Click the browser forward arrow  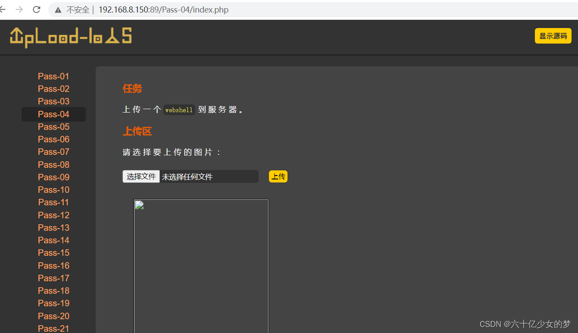pyautogui.click(x=19, y=9)
